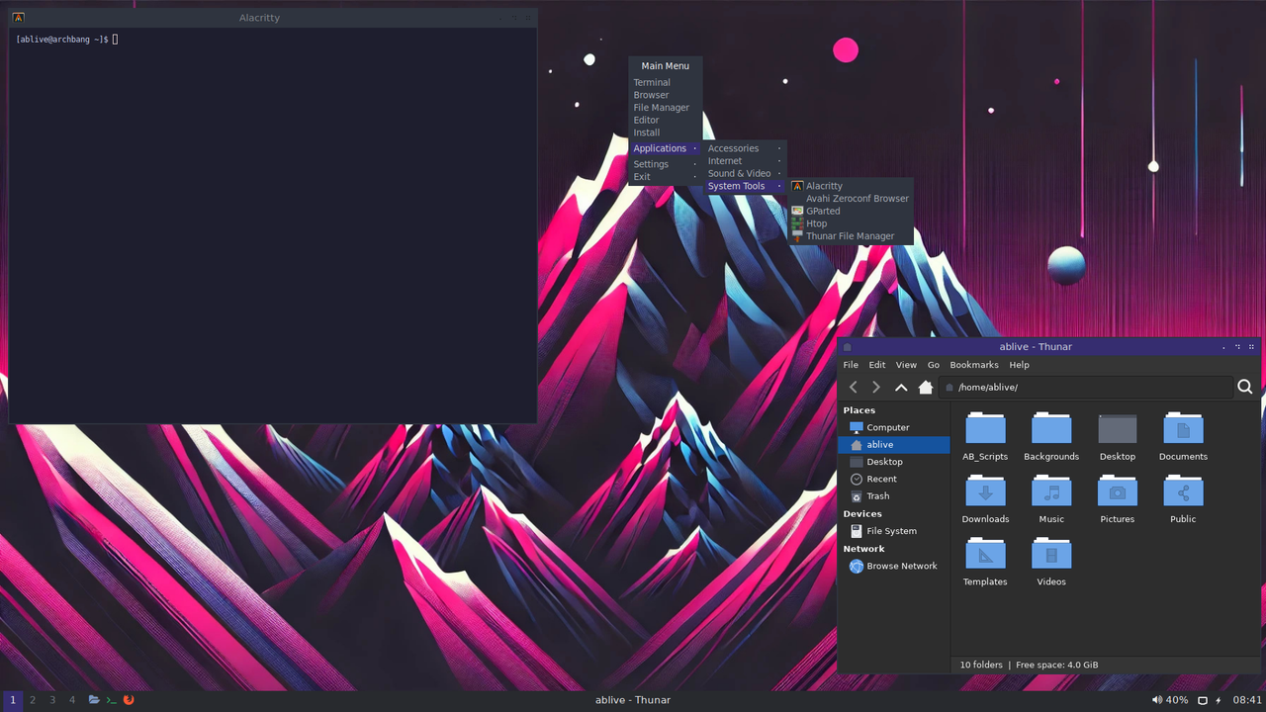Launch Thunar File Manager menu entry
The width and height of the screenshot is (1266, 712).
[x=851, y=236]
